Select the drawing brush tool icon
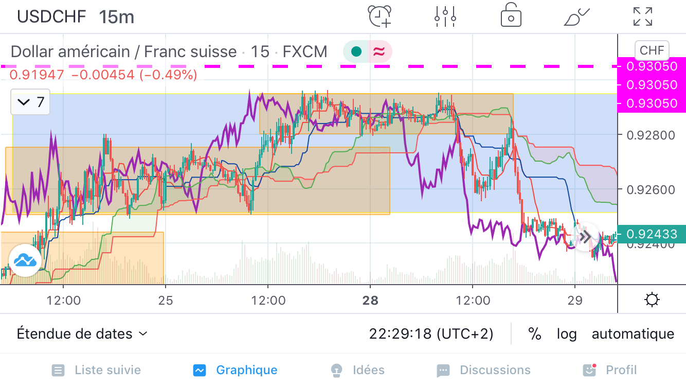Screen dimensions: 686x386 pos(577,16)
